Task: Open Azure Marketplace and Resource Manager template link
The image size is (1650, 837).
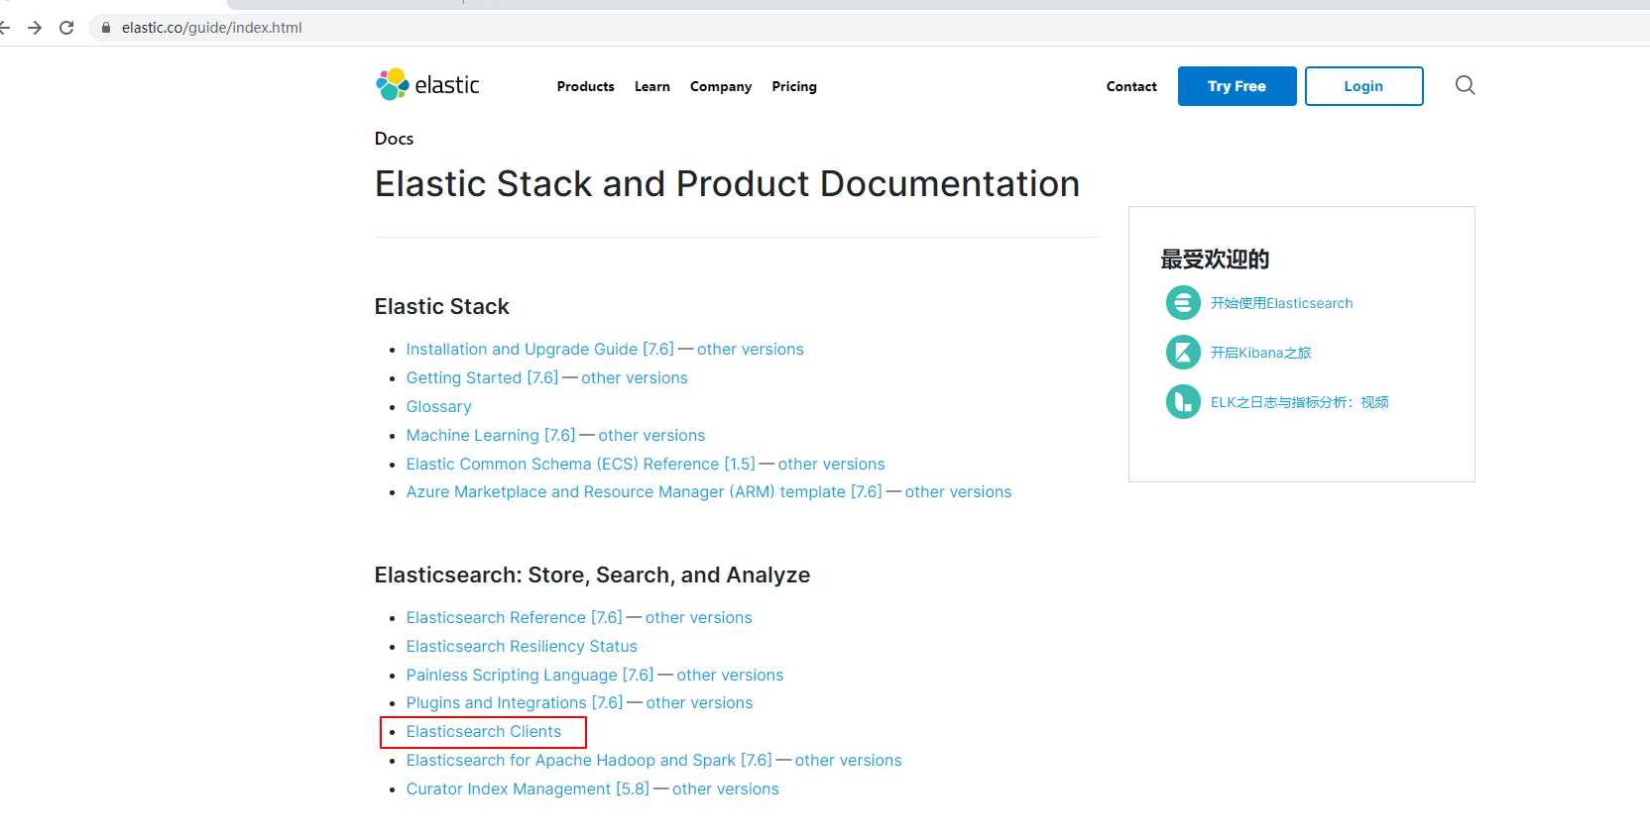Action: 644,491
